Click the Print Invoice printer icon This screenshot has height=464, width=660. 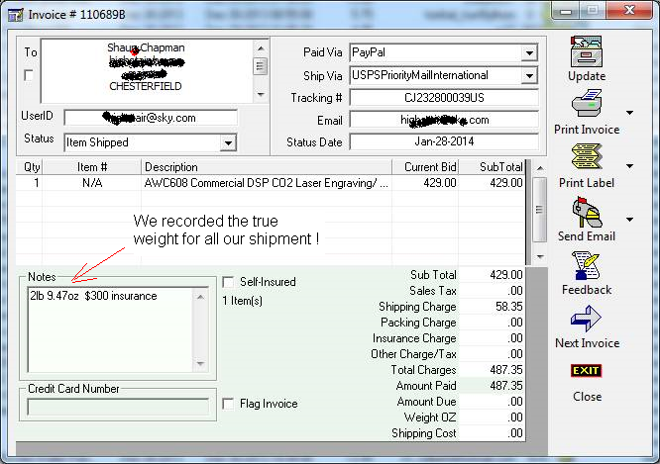[x=586, y=104]
